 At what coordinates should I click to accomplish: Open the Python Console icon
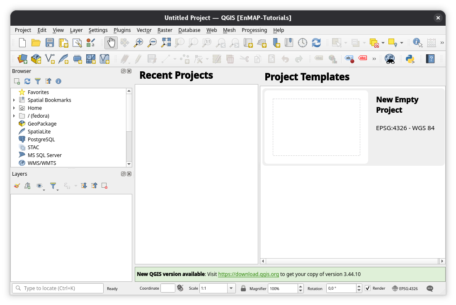(410, 59)
